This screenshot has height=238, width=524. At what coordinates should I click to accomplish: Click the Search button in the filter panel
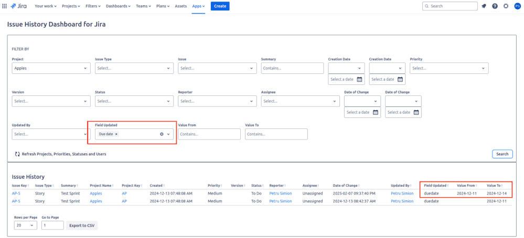(502, 154)
